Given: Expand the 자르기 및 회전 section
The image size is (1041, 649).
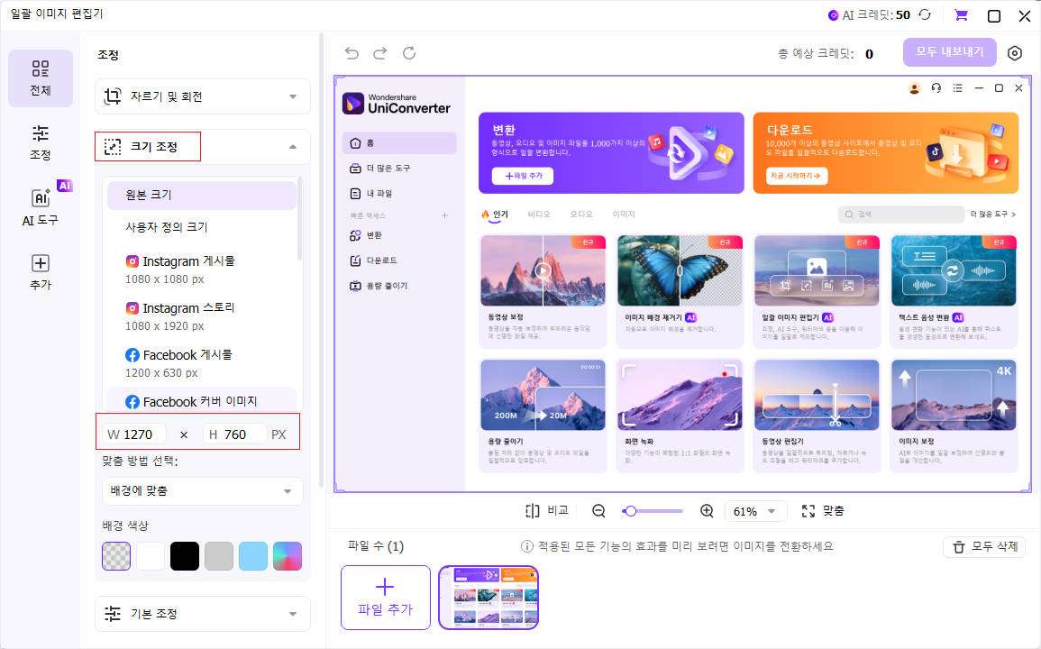Looking at the screenshot, I should click(202, 96).
